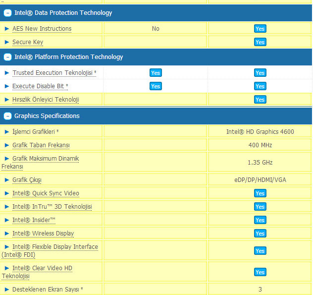Expand the Grafik Çıkışı row arrow

pyautogui.click(x=7, y=180)
